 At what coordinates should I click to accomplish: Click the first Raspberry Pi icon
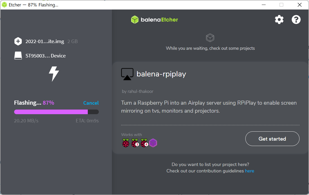125,143
